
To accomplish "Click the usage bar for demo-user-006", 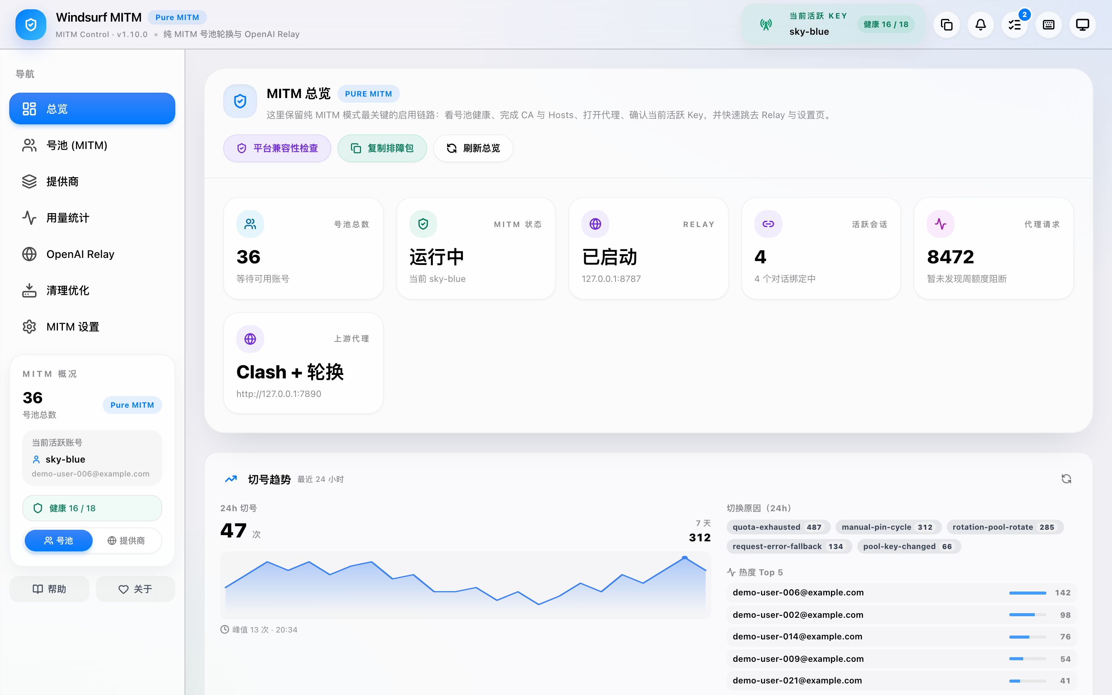I will (x=1027, y=593).
